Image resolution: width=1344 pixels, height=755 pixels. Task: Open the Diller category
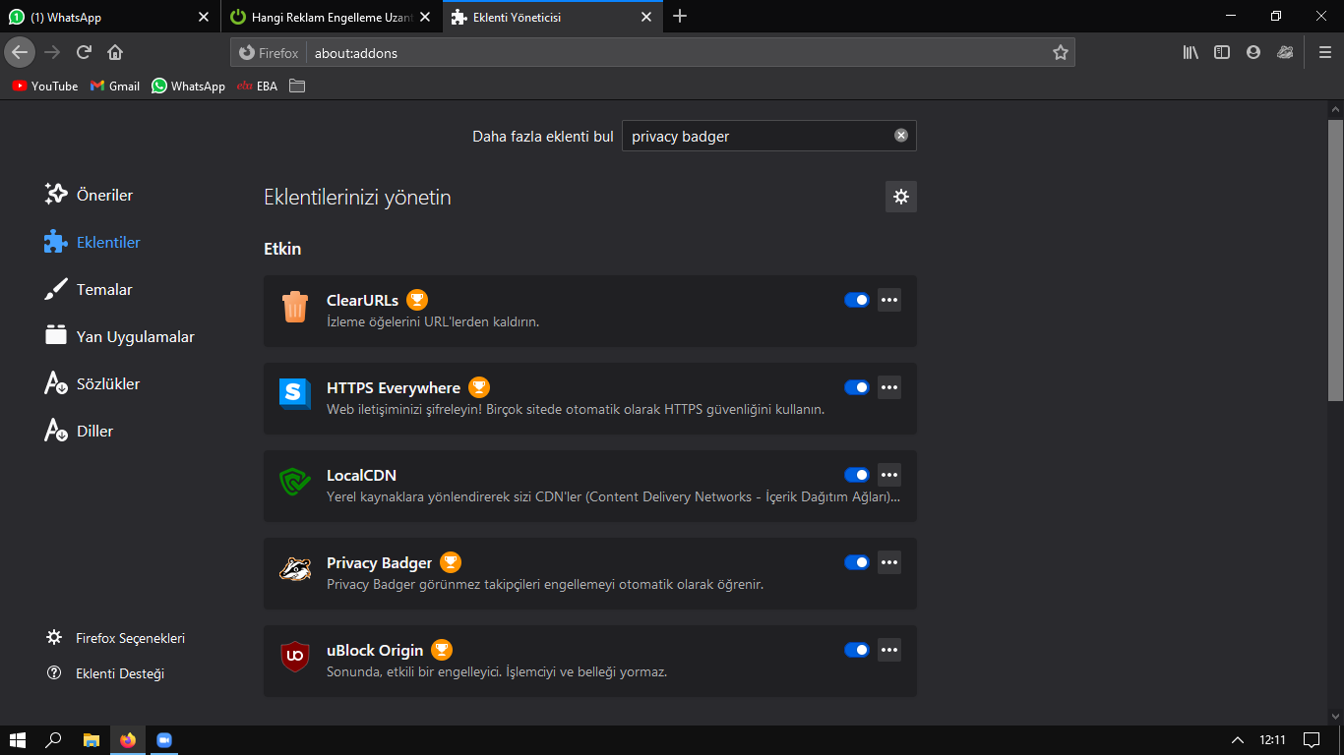tap(79, 431)
